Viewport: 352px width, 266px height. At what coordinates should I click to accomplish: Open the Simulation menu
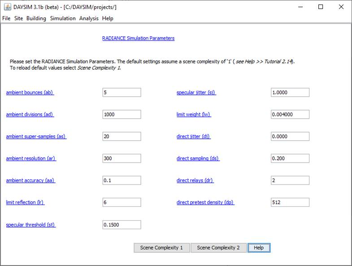[63, 18]
